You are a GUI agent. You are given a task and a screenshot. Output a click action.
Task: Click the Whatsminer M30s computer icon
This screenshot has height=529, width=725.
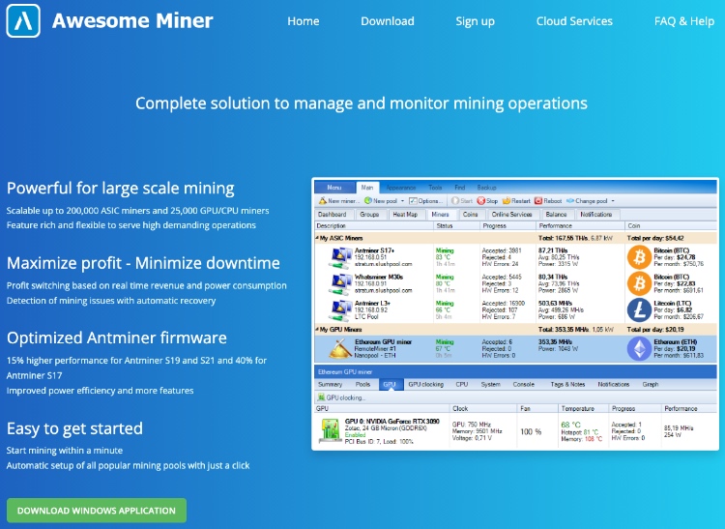339,283
